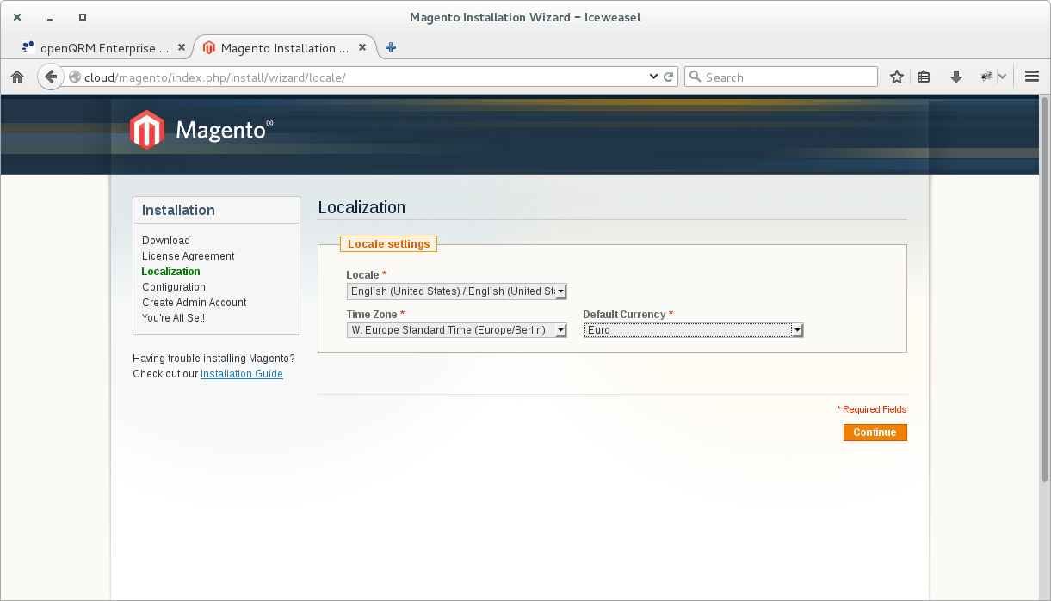Click Configuration step in sidebar
The height and width of the screenshot is (601, 1051).
click(x=174, y=287)
